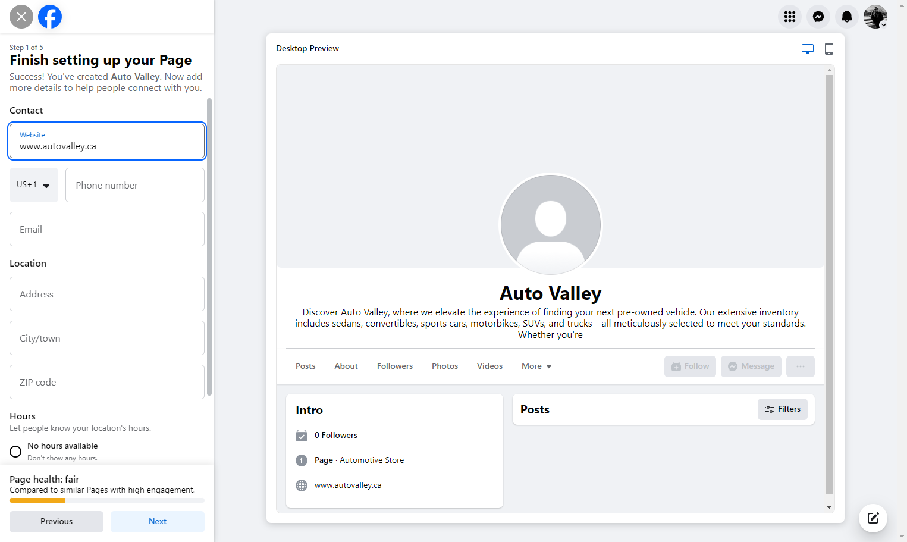Image resolution: width=907 pixels, height=542 pixels.
Task: Click the preview scrollbar down arrow
Action: pyautogui.click(x=829, y=507)
